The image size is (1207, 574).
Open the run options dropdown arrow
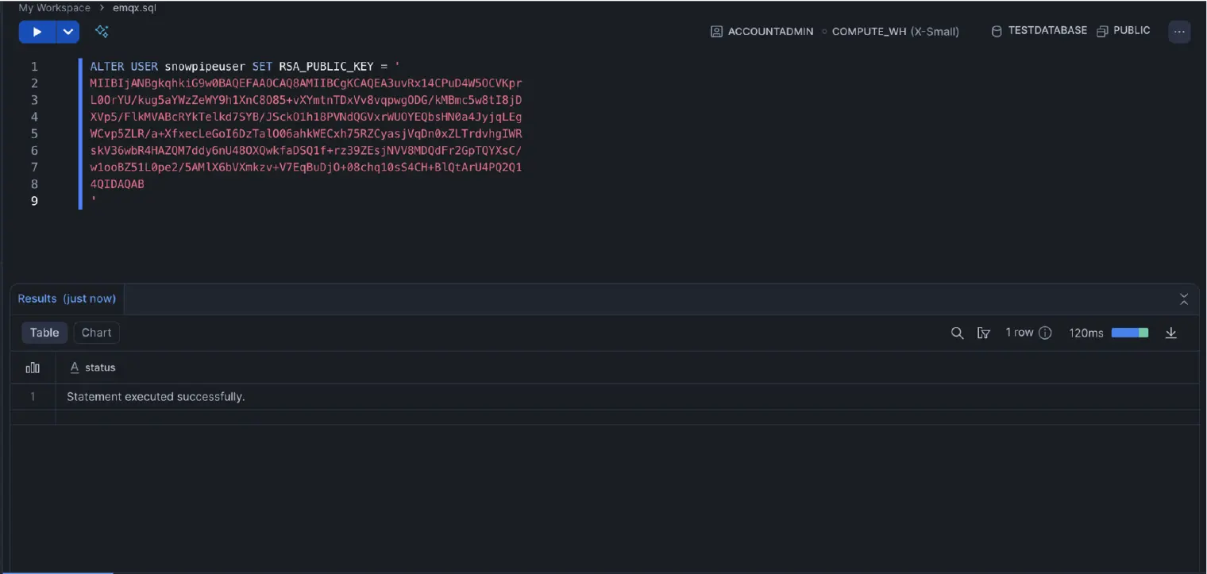[x=68, y=32]
